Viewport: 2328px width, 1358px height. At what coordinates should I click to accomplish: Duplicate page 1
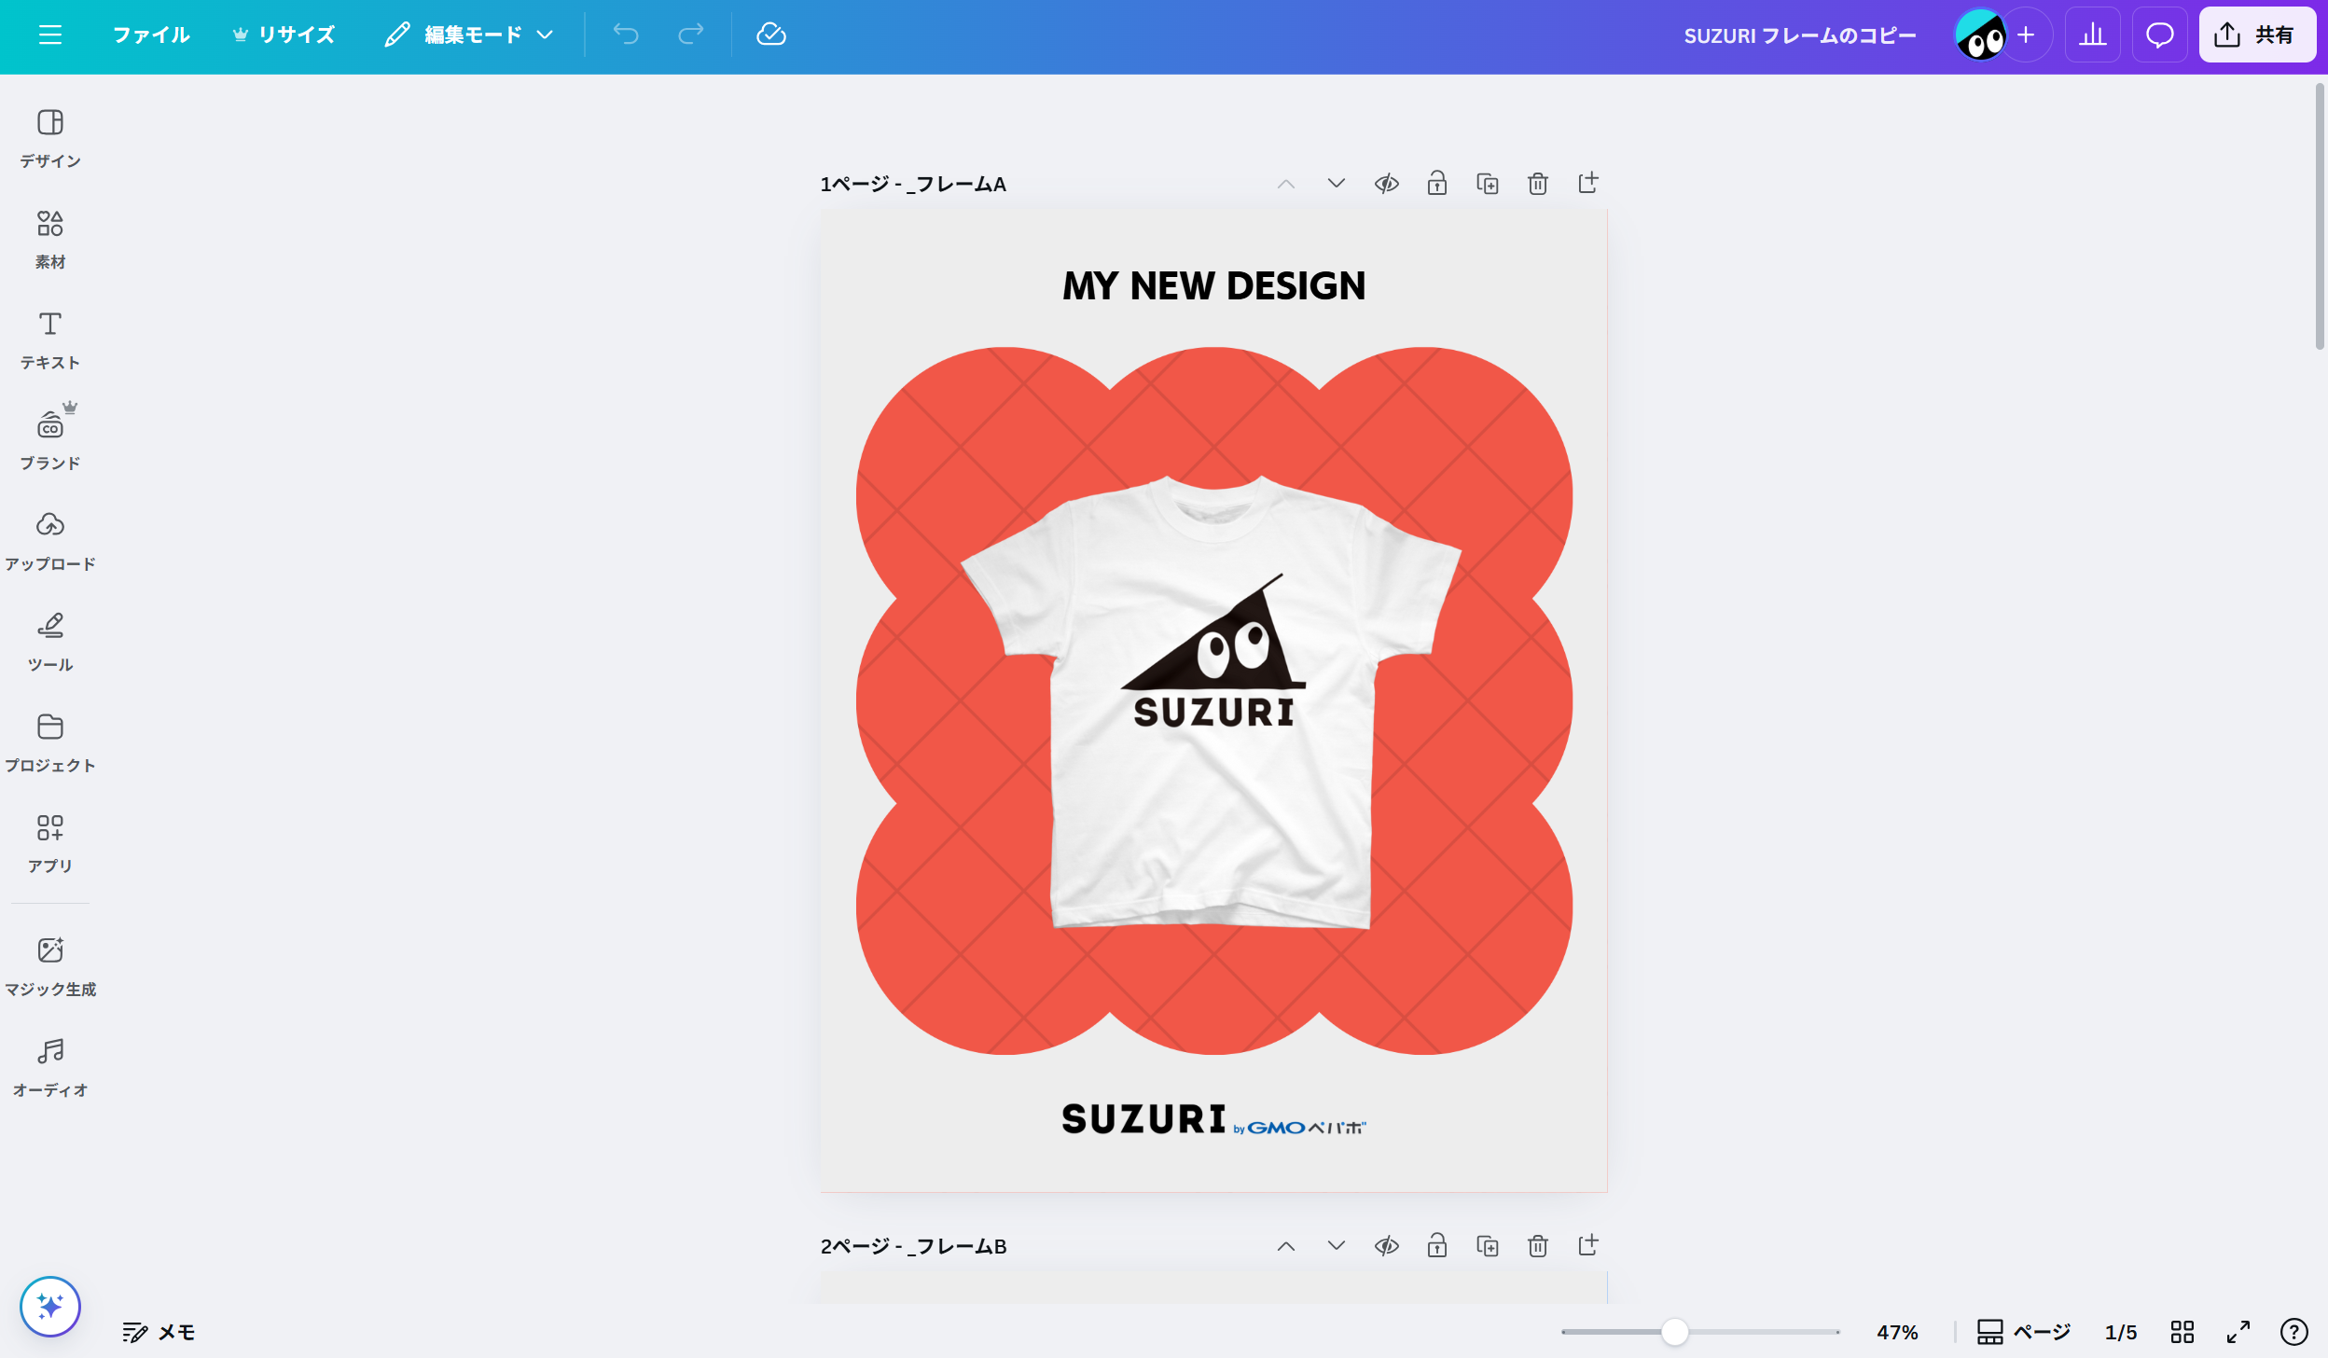coord(1488,184)
